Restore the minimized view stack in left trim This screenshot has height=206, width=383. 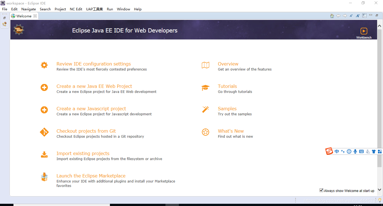click(4, 18)
